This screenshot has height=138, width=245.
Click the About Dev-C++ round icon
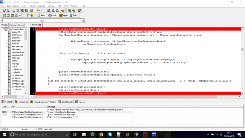pyautogui.click(x=32, y=15)
